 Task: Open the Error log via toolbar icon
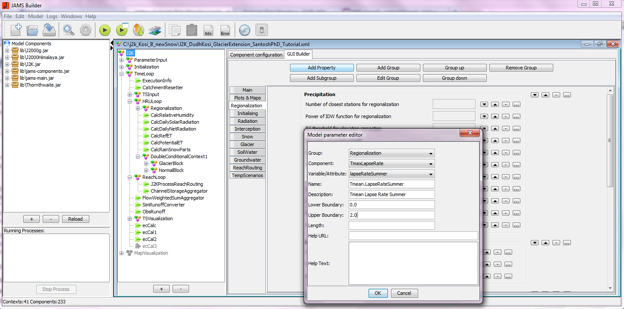(225, 30)
